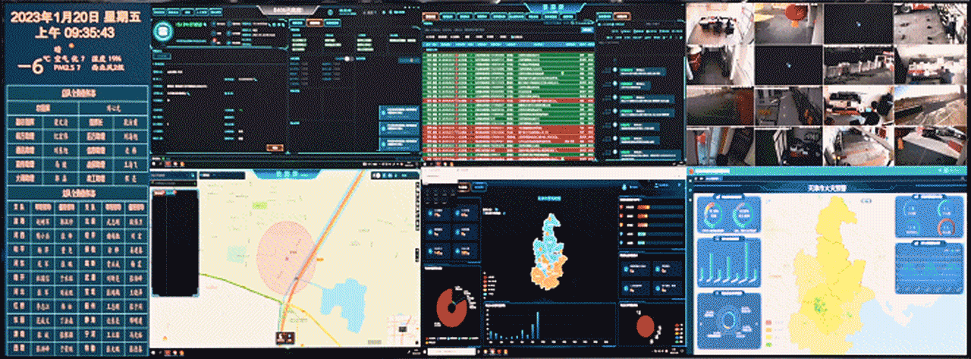Tick the first checkbox right of the teal circle icon
This screenshot has width=971, height=359.
tap(212, 24)
